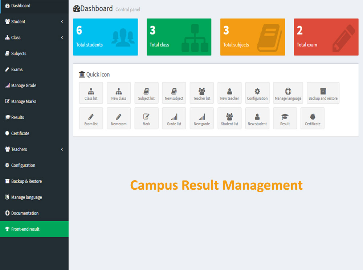Open Configuration in the sidebar
The image size is (363, 270).
click(34, 165)
